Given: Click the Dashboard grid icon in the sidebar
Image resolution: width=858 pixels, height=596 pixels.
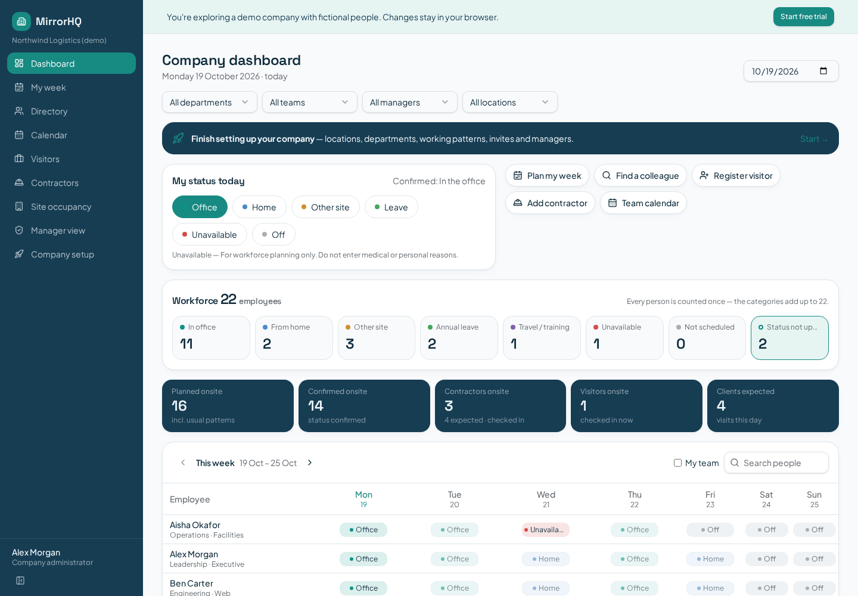Looking at the screenshot, I should click(x=19, y=63).
